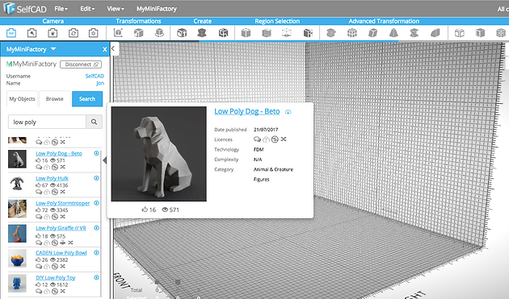This screenshot has width=509, height=299.
Task: Click download icon for DIY Low Poly Toy
Action: point(96,277)
